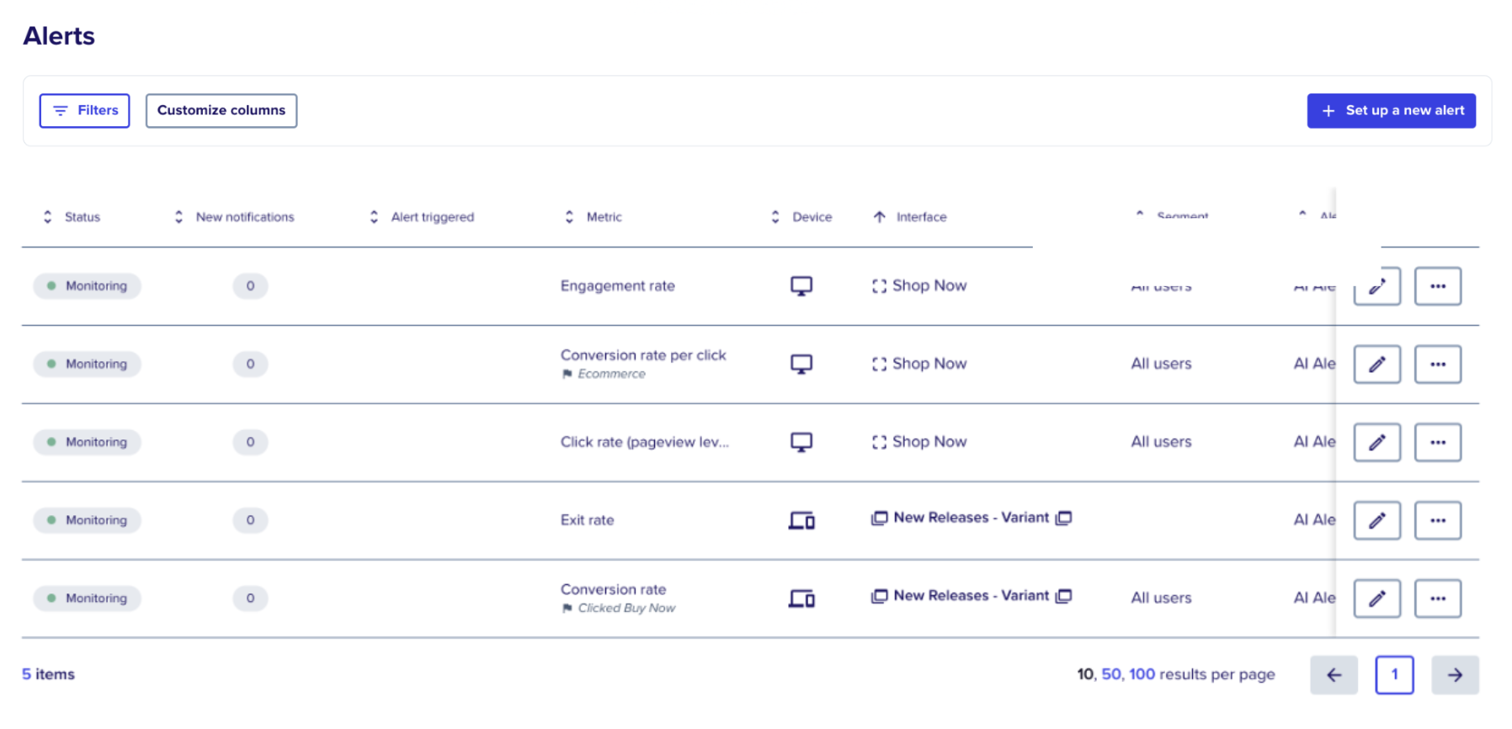Click the 5 items count
This screenshot has height=729, width=1512.
pyautogui.click(x=48, y=674)
